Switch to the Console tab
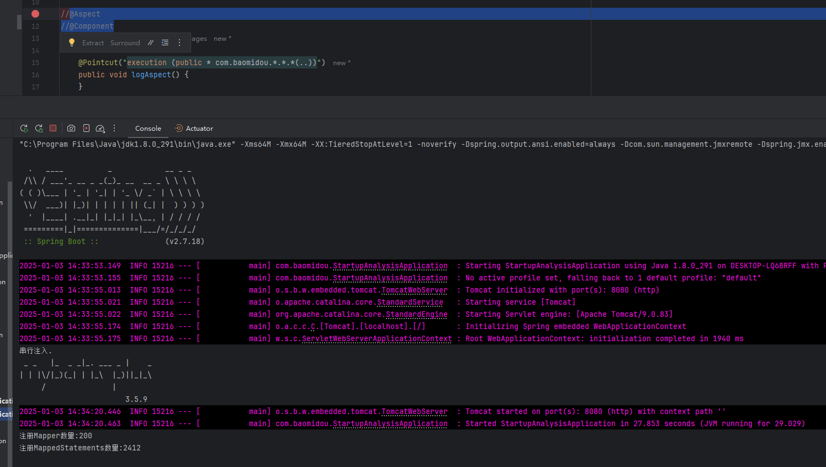Image resolution: width=826 pixels, height=467 pixels. [x=148, y=128]
